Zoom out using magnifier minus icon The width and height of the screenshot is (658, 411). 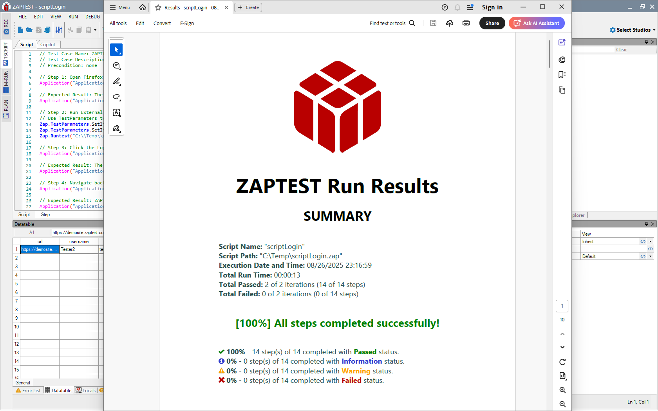click(562, 404)
